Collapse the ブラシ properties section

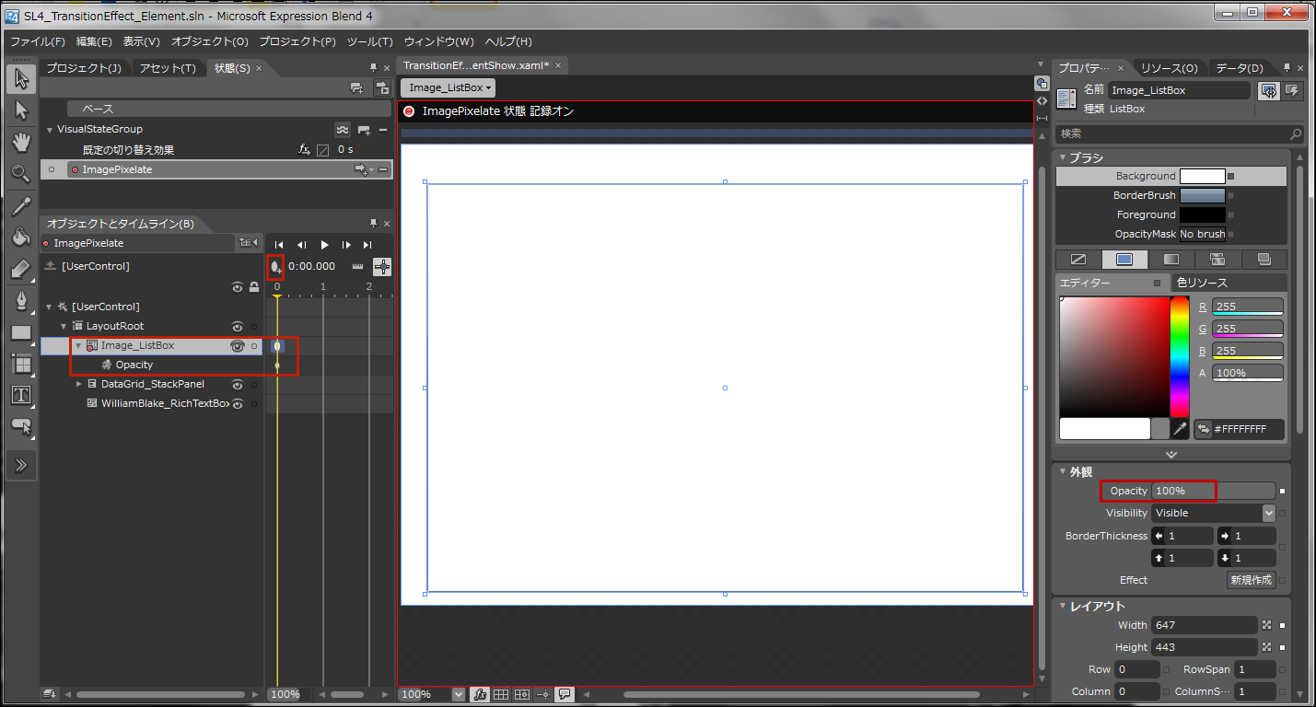[1063, 157]
